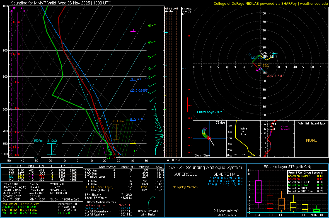Click the Theta-E v. Pres inset title
Viewport: 329px width, 218px height.
coord(243,131)
